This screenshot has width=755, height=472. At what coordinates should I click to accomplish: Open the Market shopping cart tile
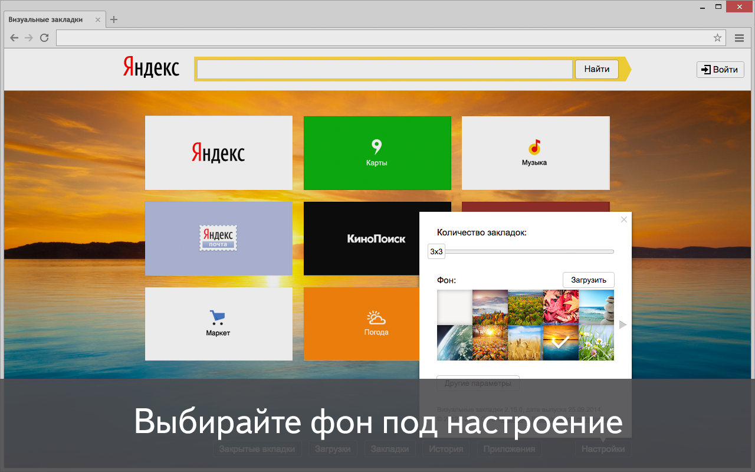[x=218, y=323]
